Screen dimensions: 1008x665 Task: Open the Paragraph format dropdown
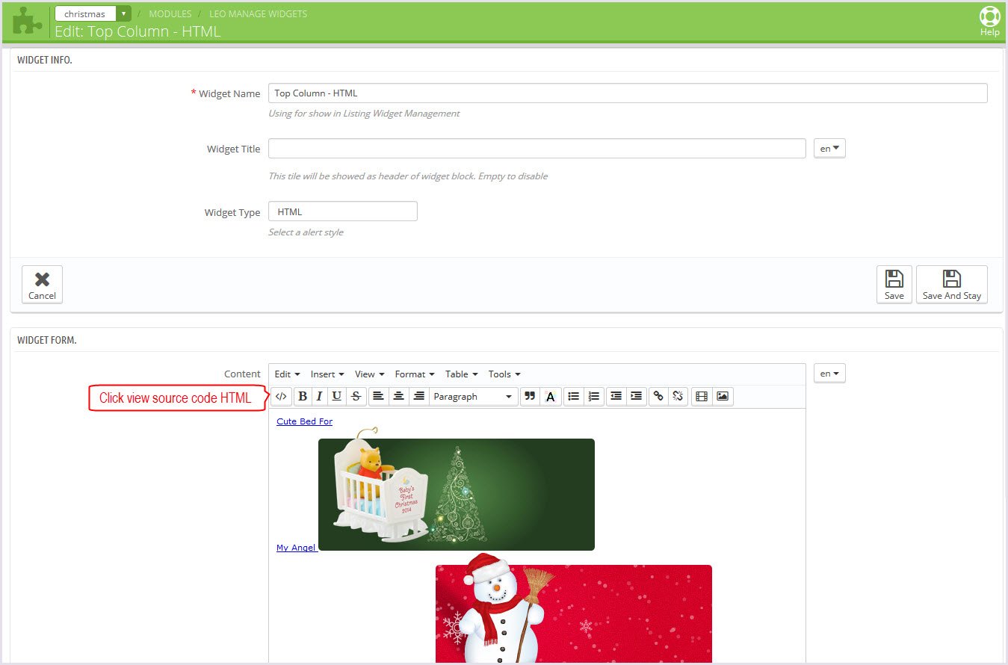click(473, 397)
